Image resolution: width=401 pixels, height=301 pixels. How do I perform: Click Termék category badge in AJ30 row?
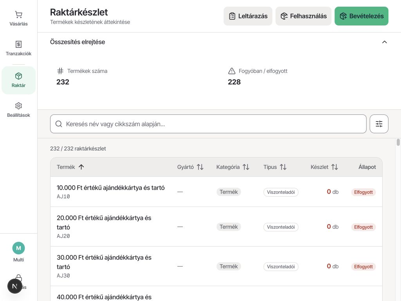click(229, 267)
